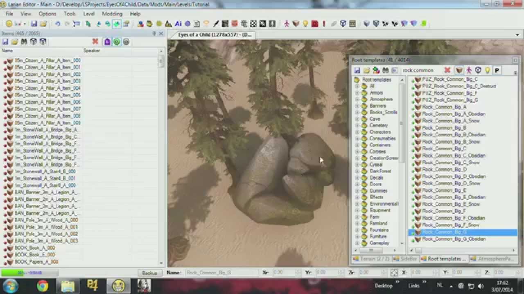The height and width of the screenshot is (294, 524).
Task: Switch to the Terrain (2 / 2) tab
Action: pos(371,259)
